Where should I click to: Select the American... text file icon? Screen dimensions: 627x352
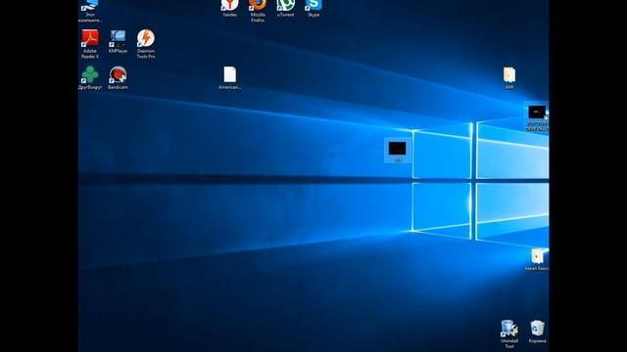(x=230, y=78)
